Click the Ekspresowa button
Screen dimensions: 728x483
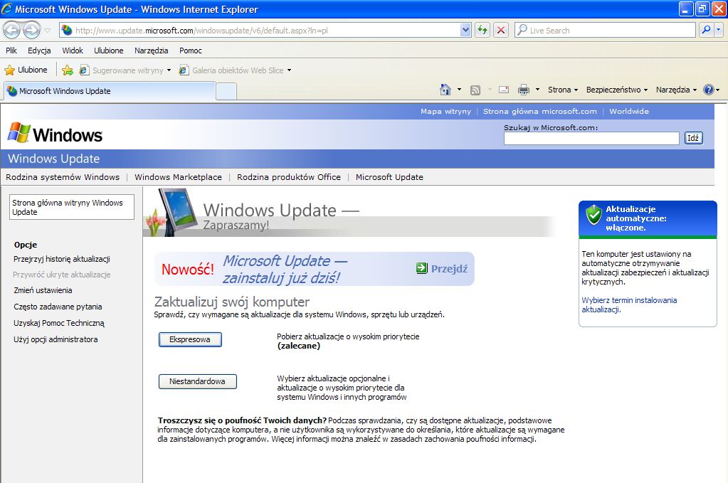coord(190,339)
